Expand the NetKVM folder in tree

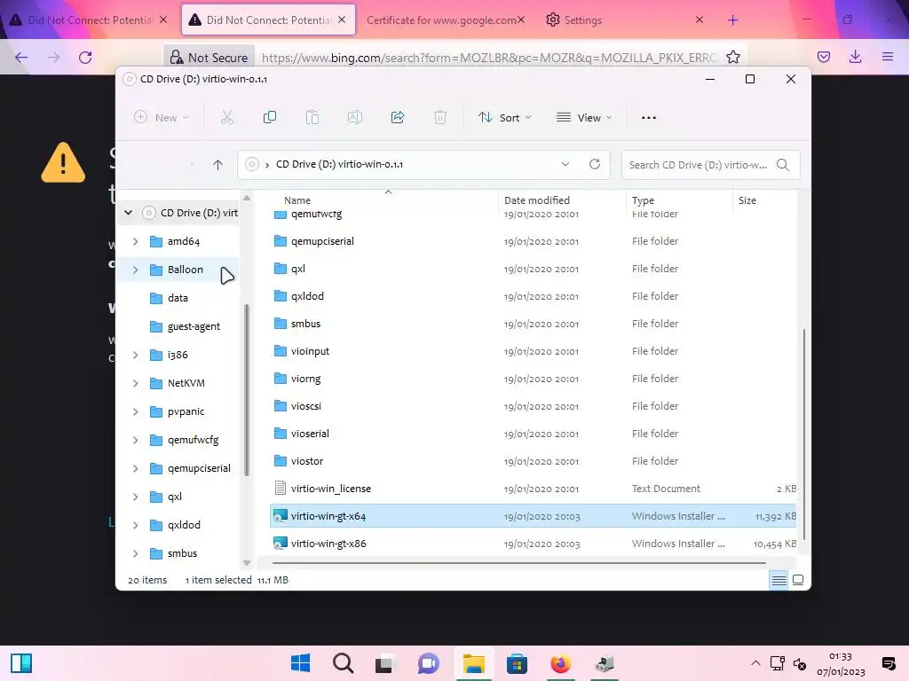135,383
